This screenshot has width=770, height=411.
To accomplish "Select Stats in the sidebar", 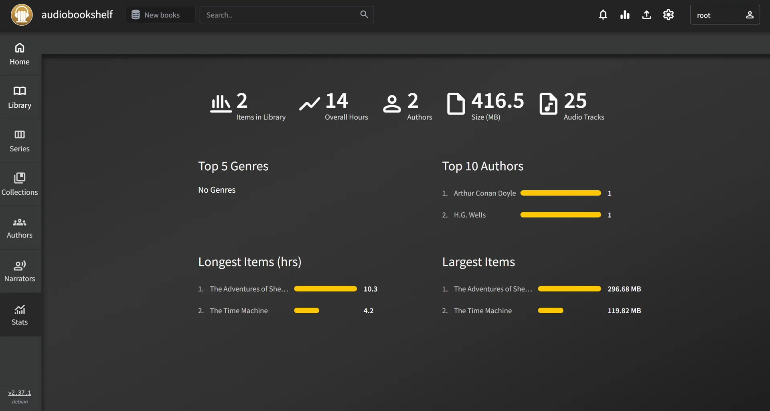I will [x=20, y=314].
